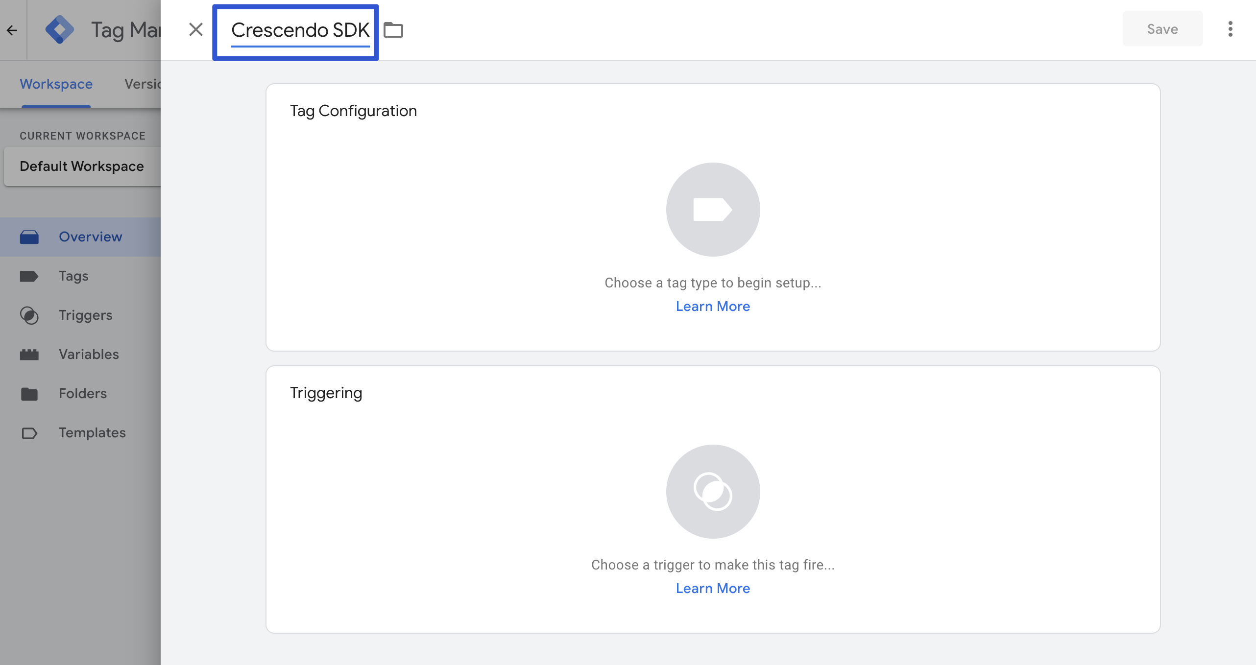Open Templates in left navigation
Viewport: 1256px width, 665px height.
click(92, 433)
